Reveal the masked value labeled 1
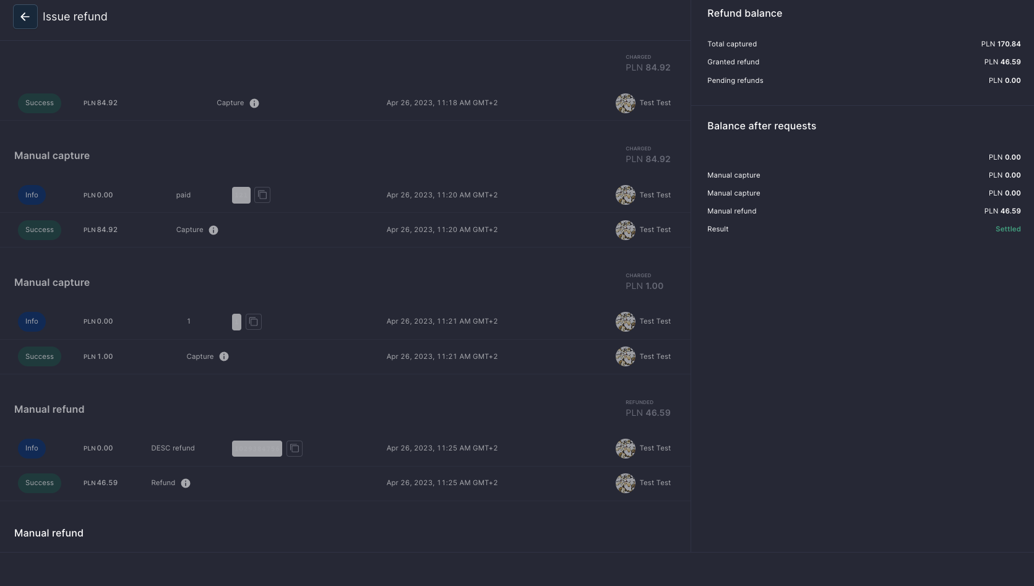This screenshot has height=586, width=1034. click(x=236, y=321)
